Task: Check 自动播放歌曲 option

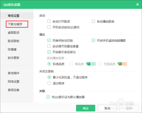Action: coord(93,21)
